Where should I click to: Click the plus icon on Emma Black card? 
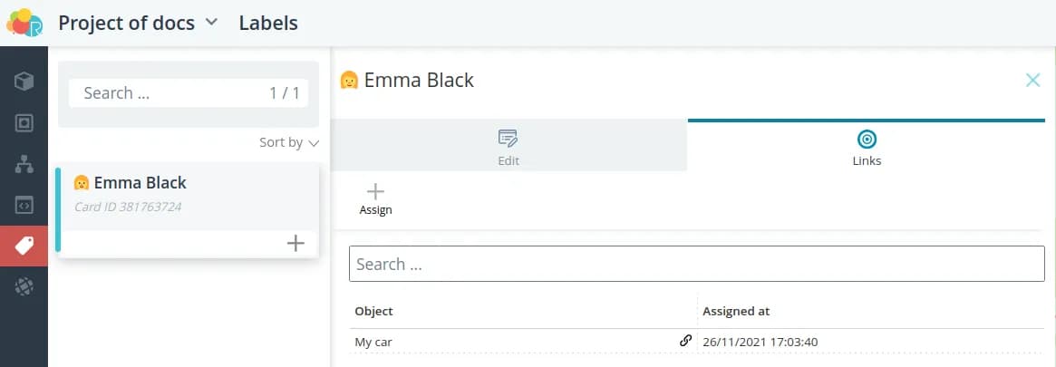tap(295, 243)
